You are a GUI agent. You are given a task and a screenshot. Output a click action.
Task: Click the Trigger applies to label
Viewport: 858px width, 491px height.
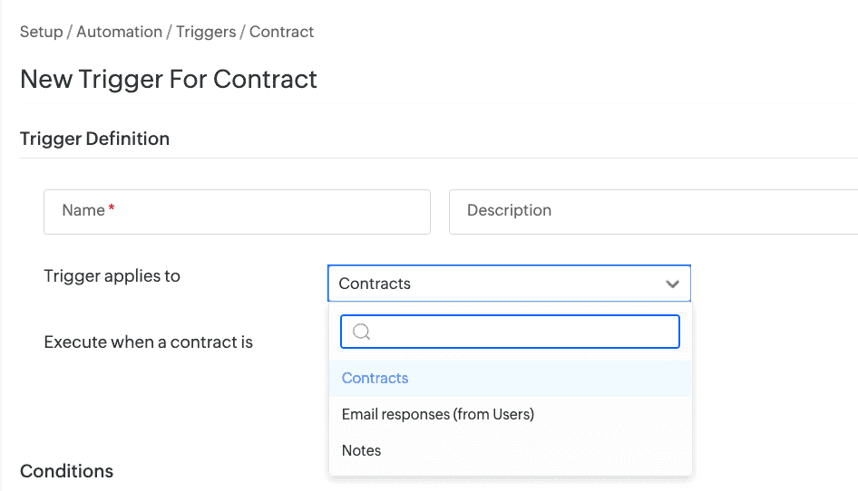112,276
